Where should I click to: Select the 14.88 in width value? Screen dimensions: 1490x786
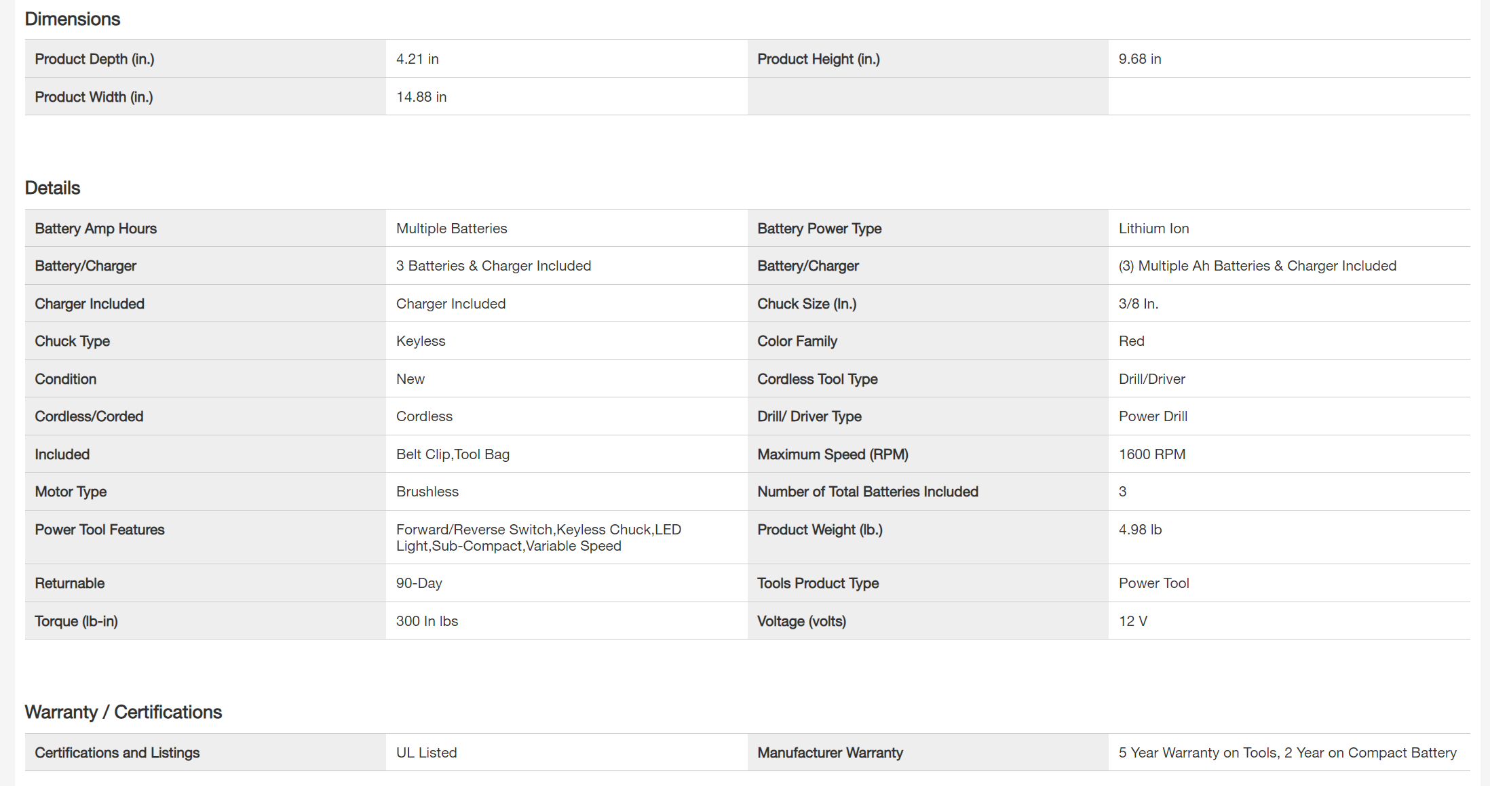coord(421,97)
